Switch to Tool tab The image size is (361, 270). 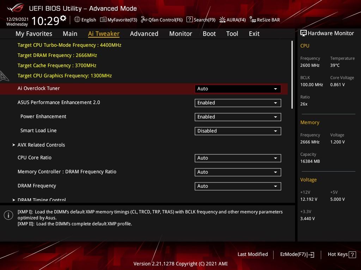coord(232,34)
